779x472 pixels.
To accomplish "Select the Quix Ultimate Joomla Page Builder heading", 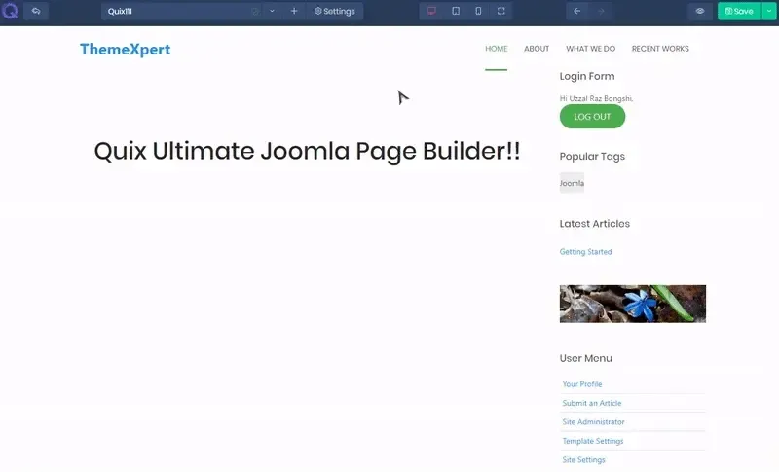I will click(307, 151).
